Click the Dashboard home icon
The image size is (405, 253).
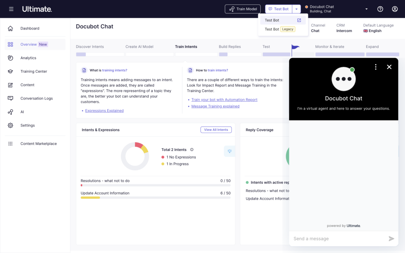[x=10, y=28]
